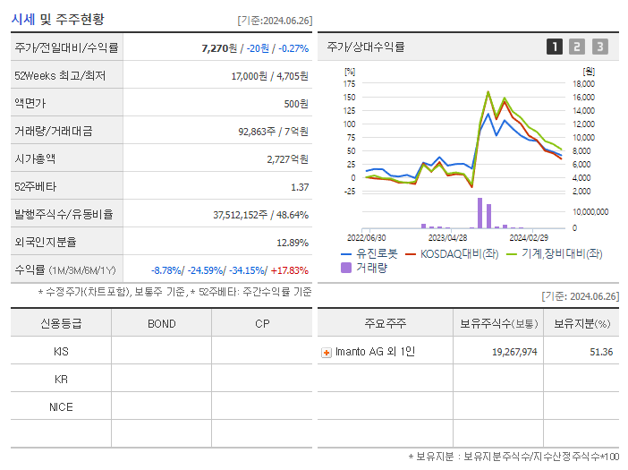Click the 시가총액 row label
Image resolution: width=628 pixels, height=470 pixels.
coord(35,159)
